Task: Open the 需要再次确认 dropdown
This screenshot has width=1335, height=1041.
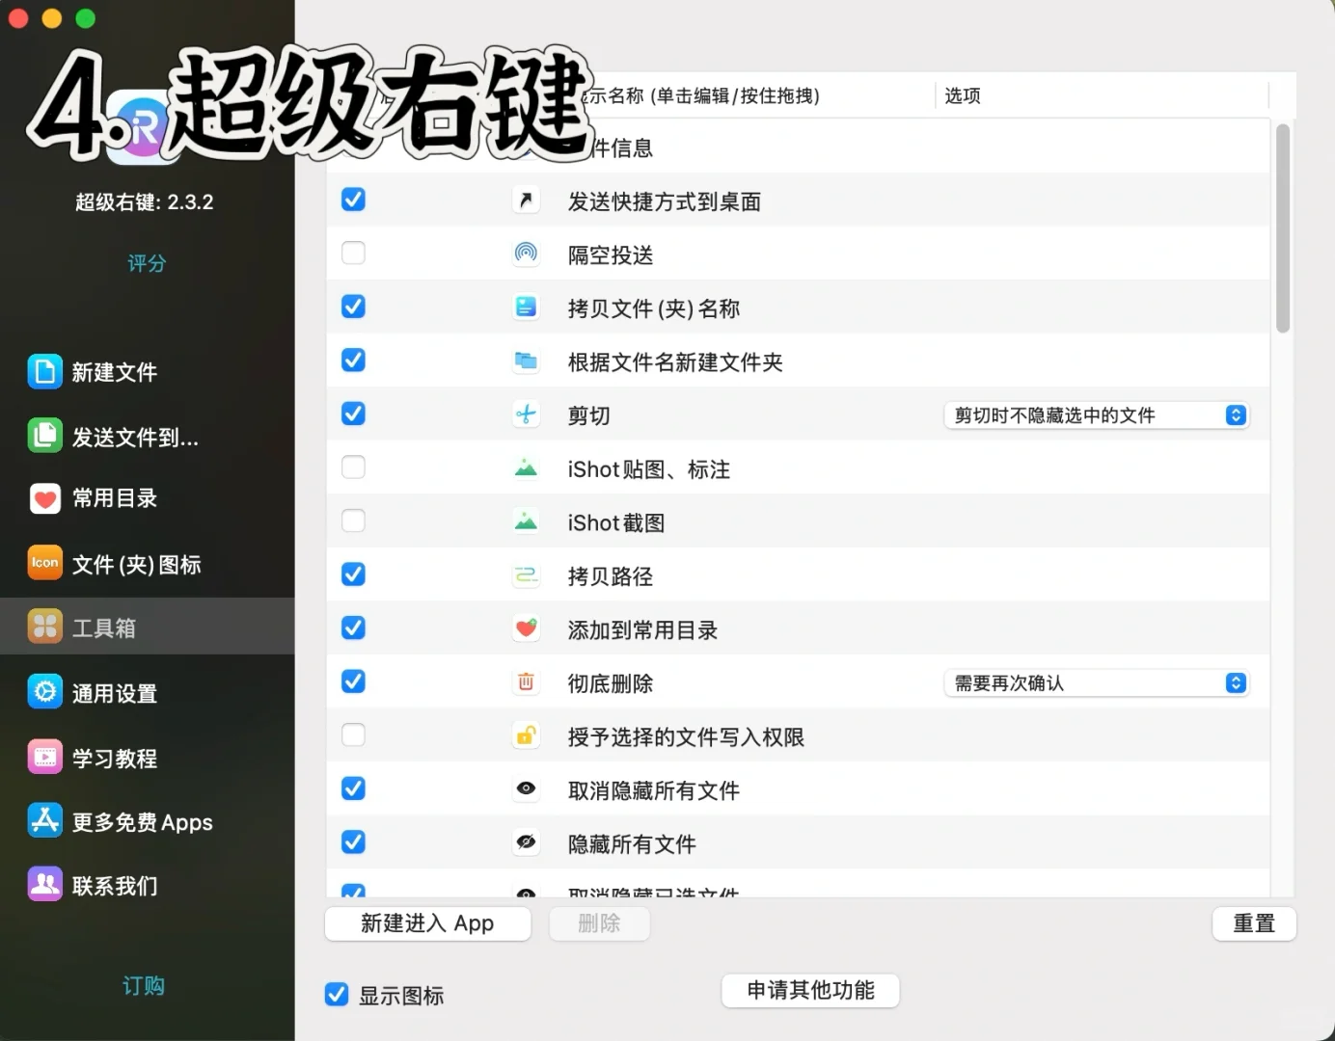Action: coord(1096,682)
